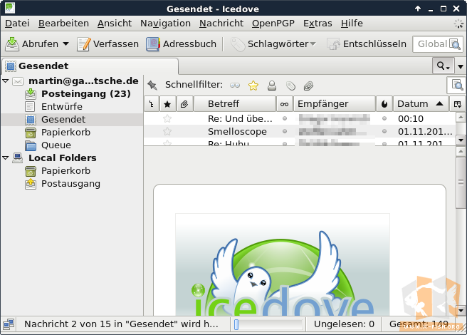Open the tab list dropdown arrow

coord(461,66)
